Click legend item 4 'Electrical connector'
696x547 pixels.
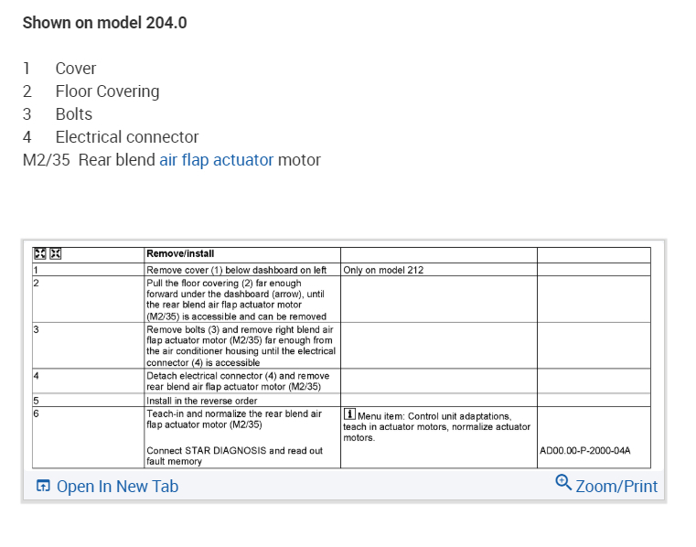click(x=126, y=137)
